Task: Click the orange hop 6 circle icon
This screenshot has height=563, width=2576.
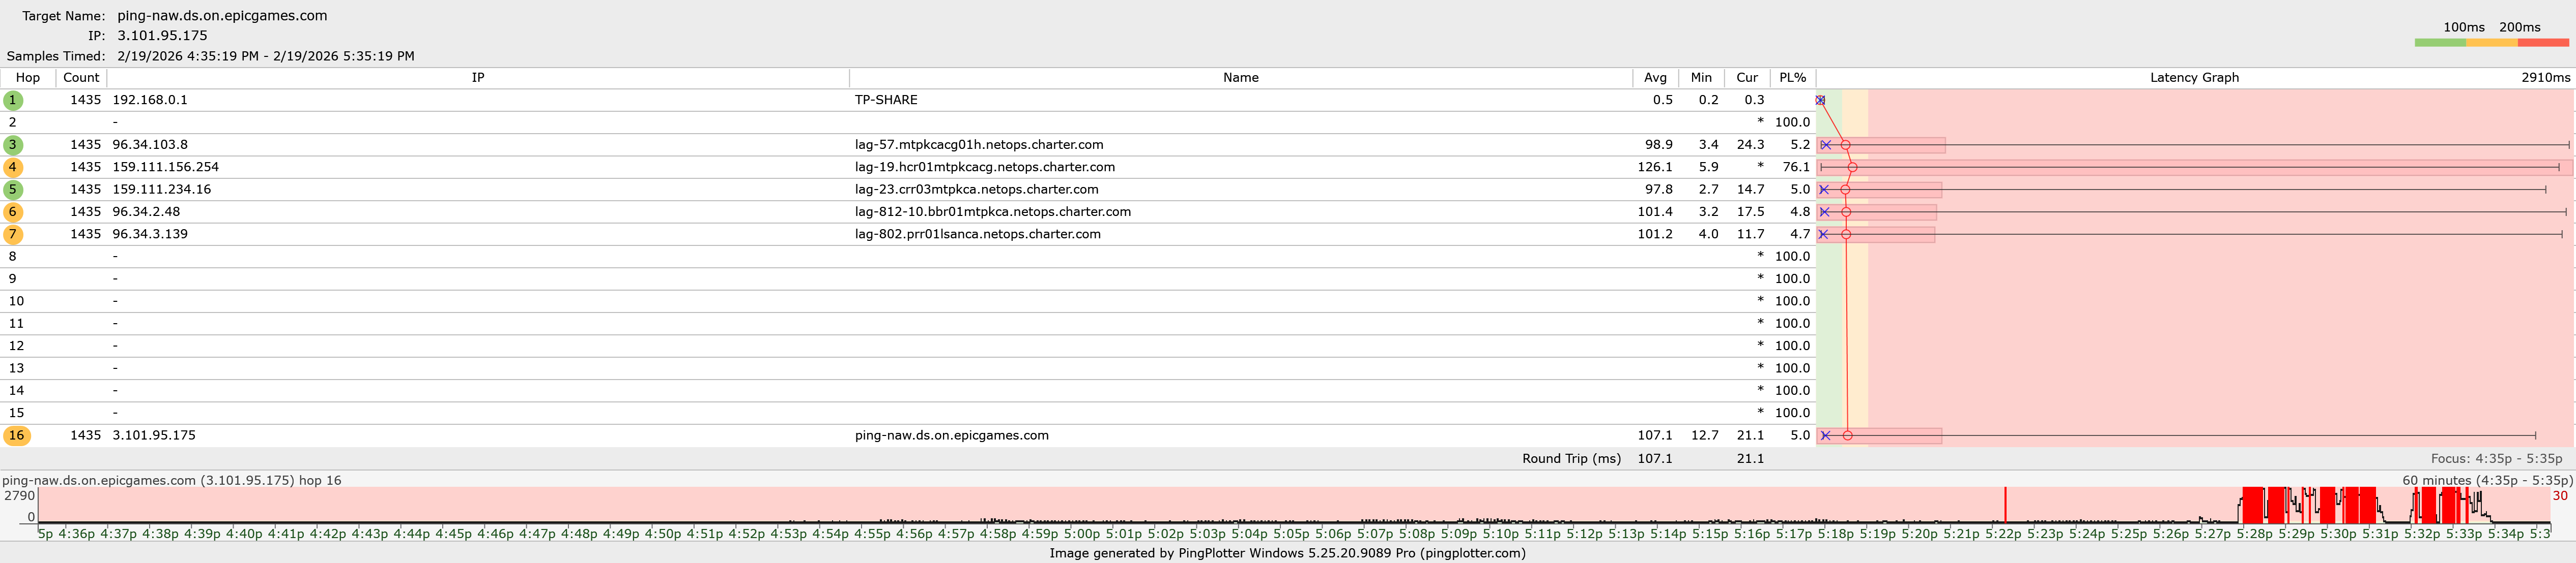Action: [13, 211]
